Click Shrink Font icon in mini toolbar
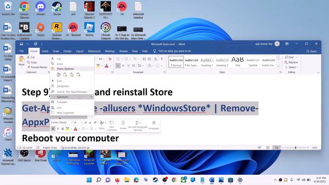This screenshot has width=329, height=185. [90, 122]
